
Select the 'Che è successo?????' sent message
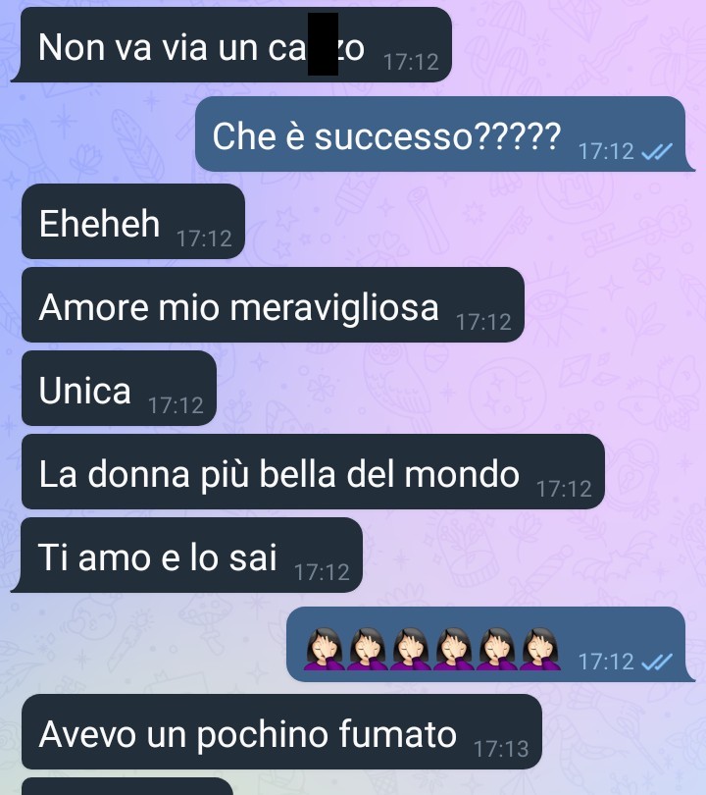[444, 133]
